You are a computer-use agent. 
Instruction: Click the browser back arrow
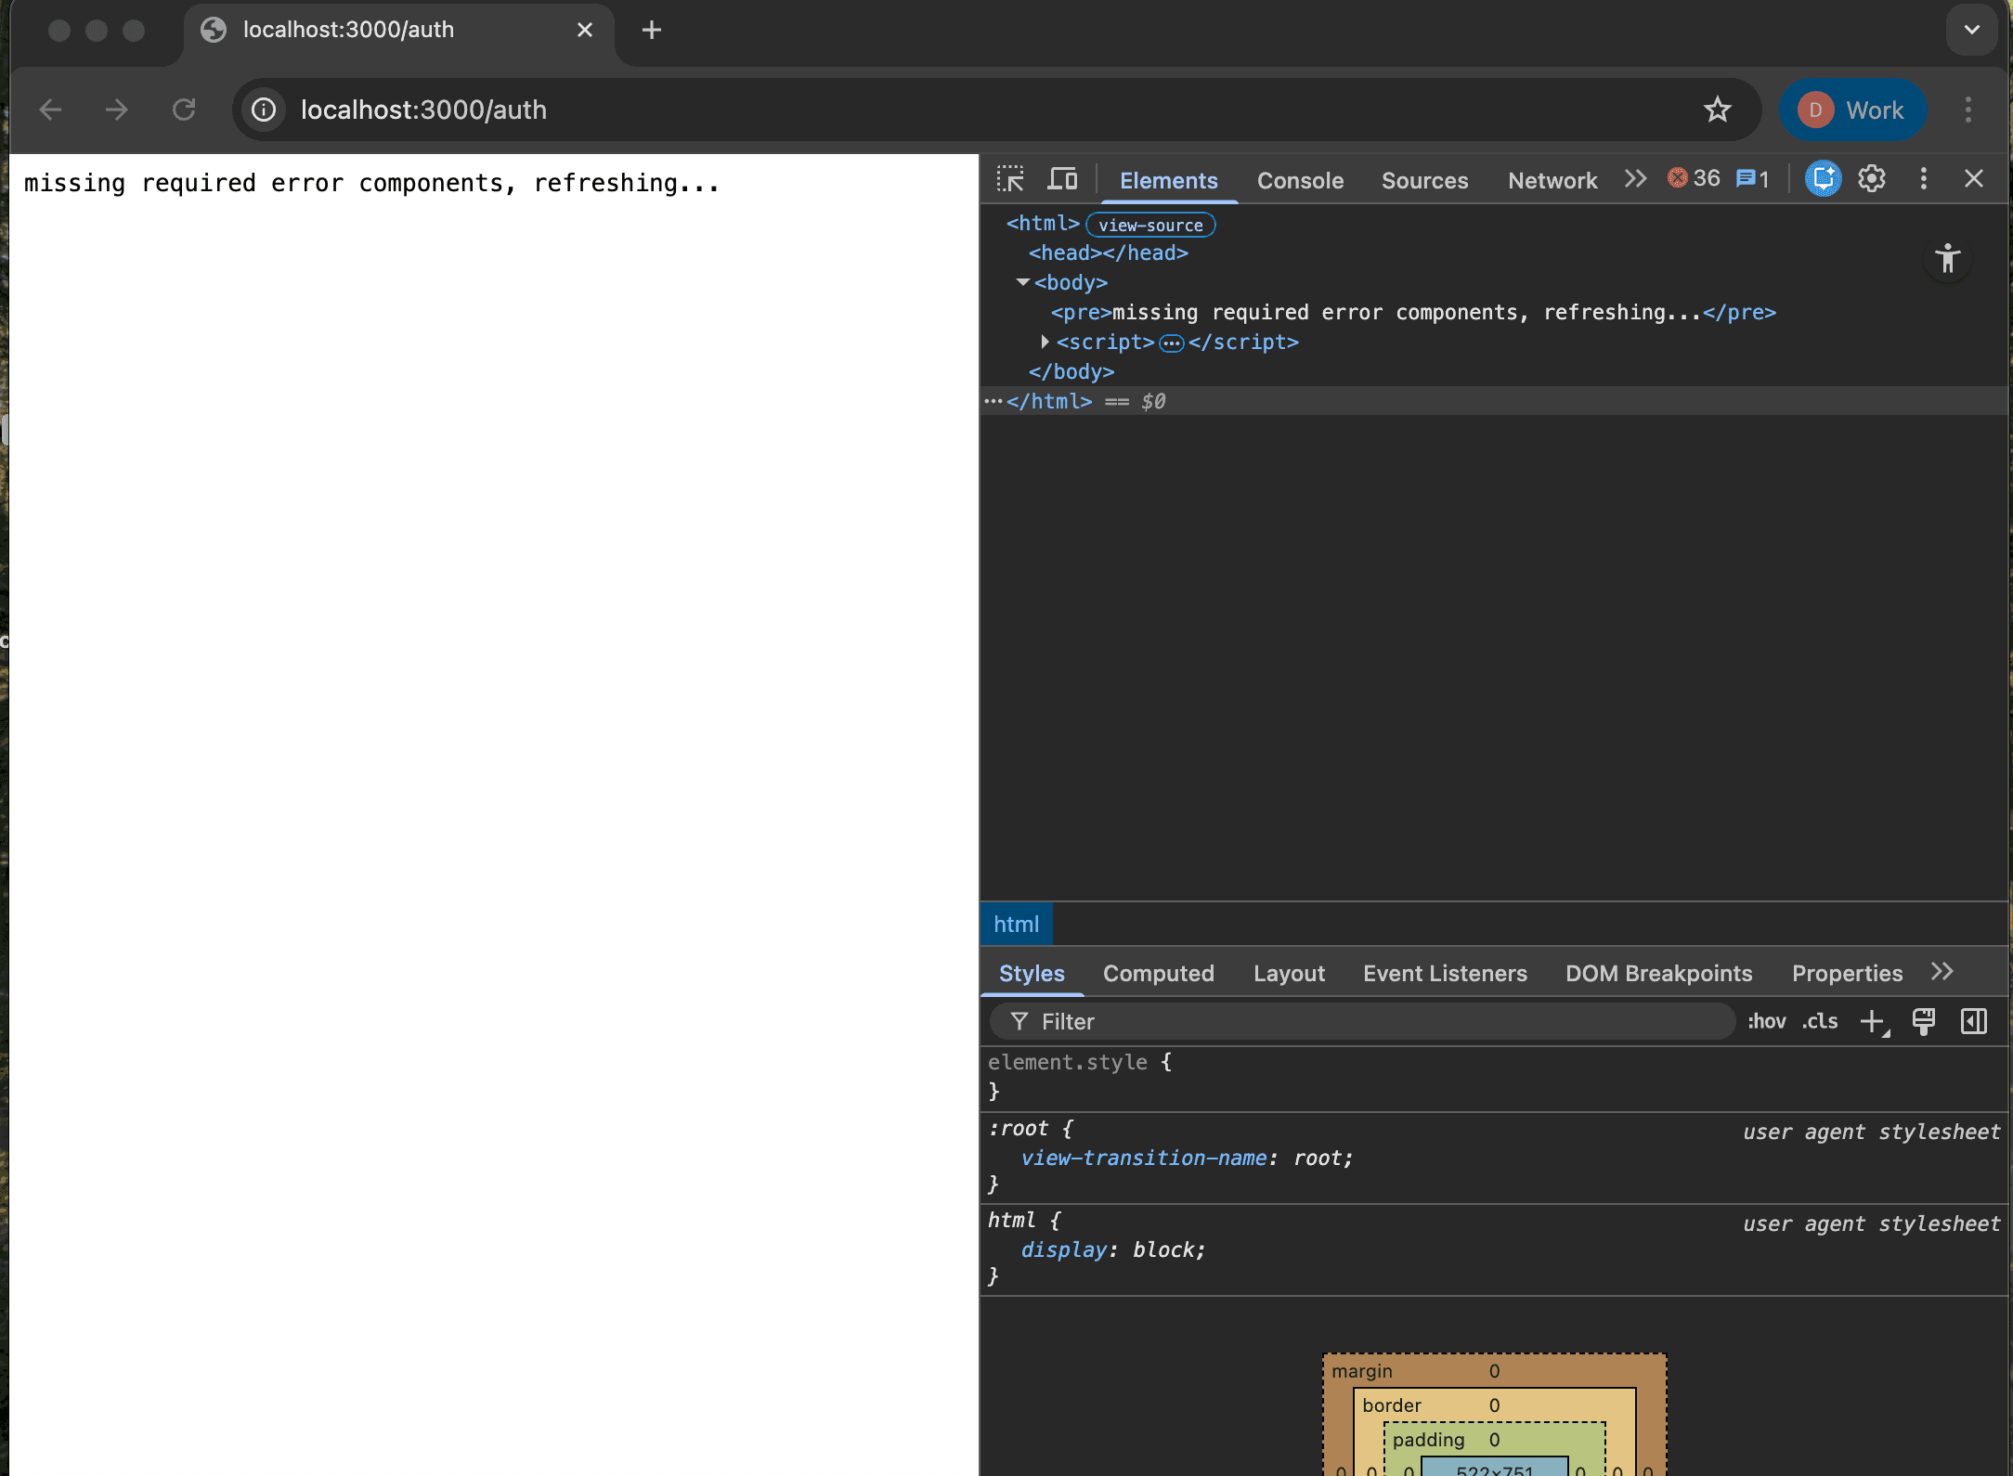[51, 110]
